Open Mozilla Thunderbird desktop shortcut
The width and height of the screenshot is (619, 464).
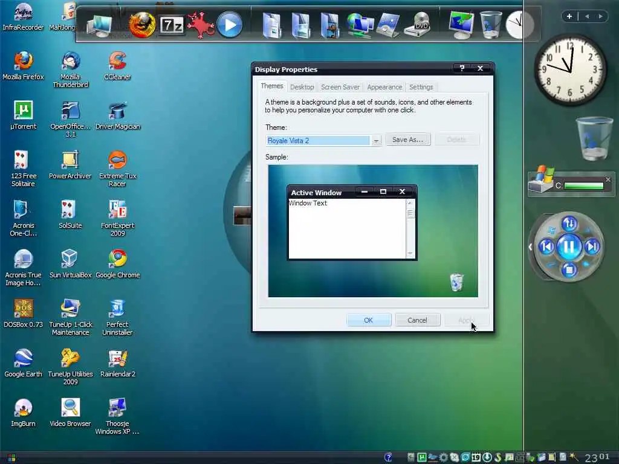(70, 69)
